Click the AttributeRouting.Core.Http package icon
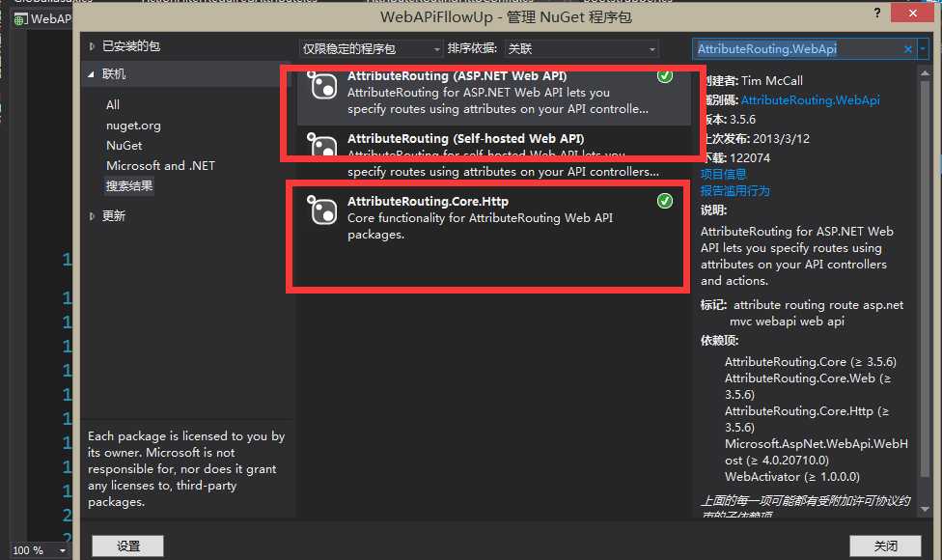 [x=322, y=210]
